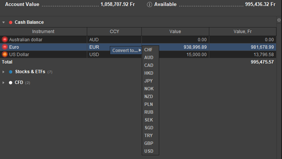Click the Australian dollar flag icon
The image size is (282, 159).
tap(4, 39)
